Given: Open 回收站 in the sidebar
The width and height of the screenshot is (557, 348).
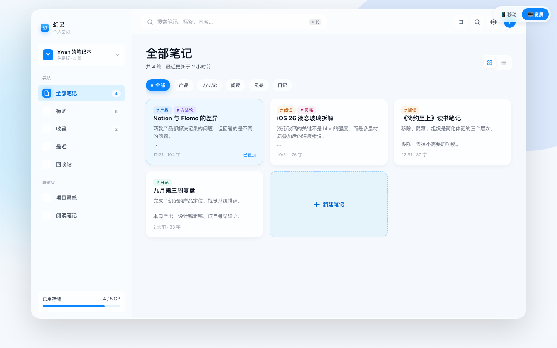Looking at the screenshot, I should [x=81, y=164].
